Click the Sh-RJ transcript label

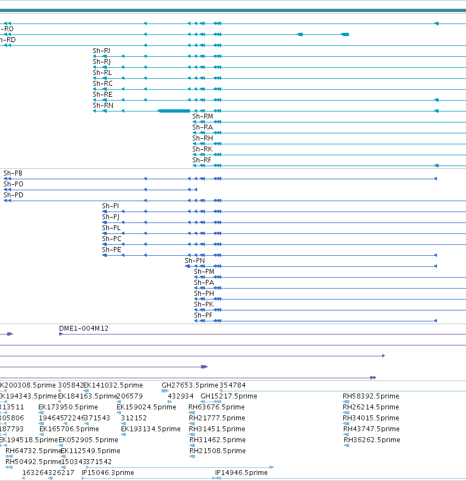pyautogui.click(x=101, y=62)
